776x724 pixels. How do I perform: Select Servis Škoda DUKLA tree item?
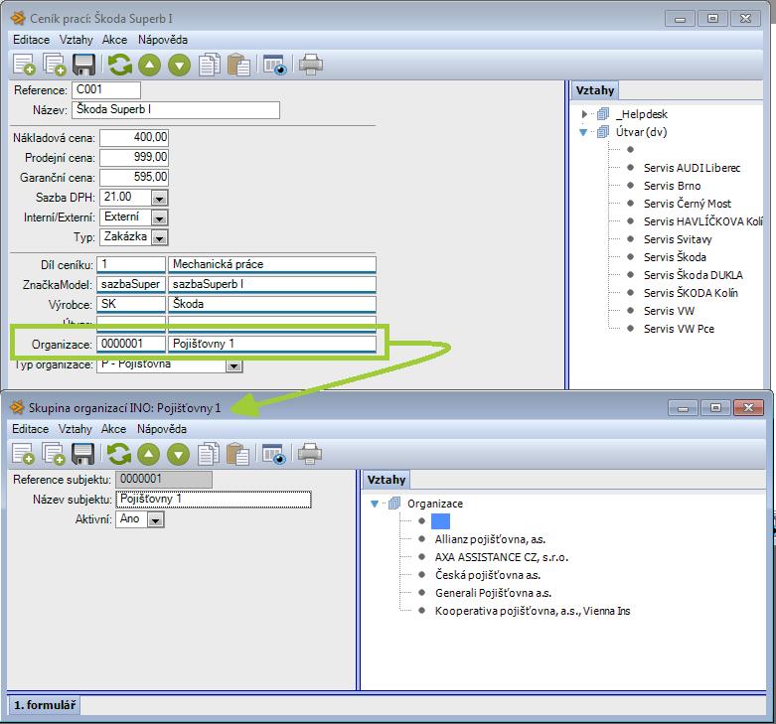click(693, 275)
